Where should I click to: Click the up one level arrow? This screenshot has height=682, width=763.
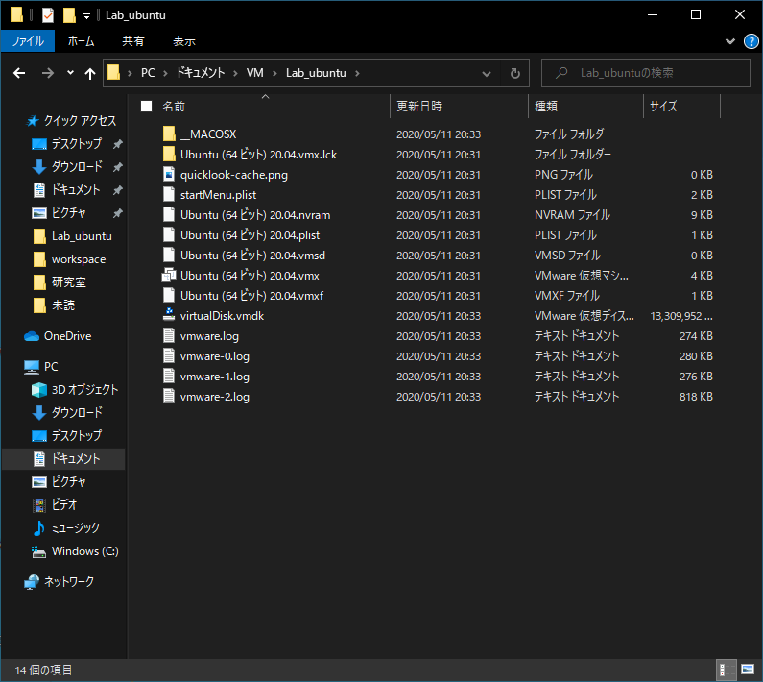(91, 73)
